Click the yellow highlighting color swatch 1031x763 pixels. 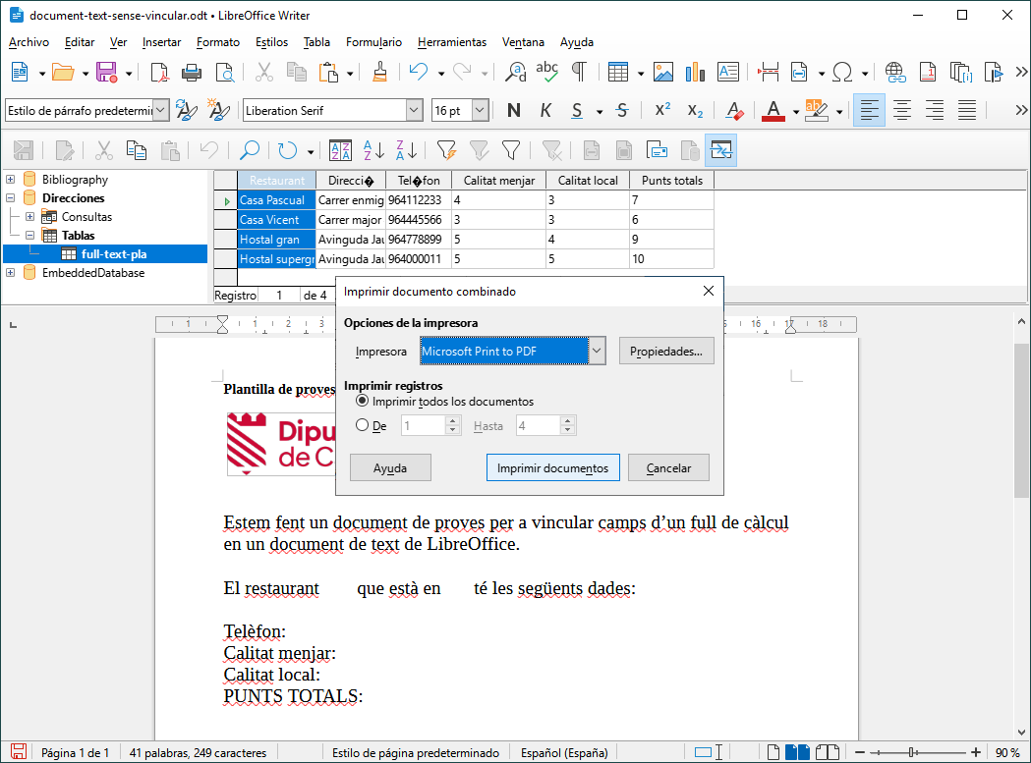tap(816, 110)
